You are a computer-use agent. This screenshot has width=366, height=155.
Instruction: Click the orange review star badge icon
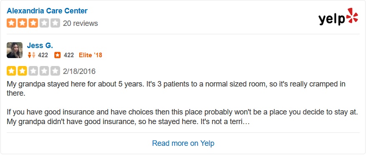[x=58, y=55]
